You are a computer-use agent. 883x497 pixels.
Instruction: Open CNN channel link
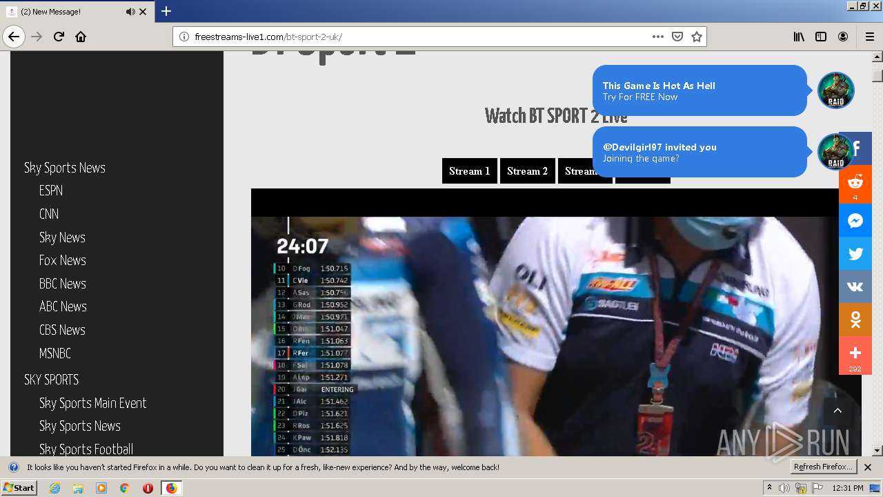[49, 214]
